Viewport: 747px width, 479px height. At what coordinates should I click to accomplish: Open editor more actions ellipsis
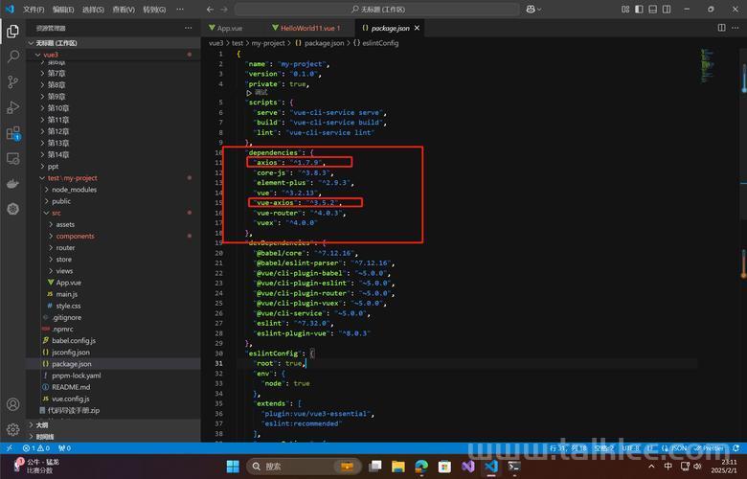[x=736, y=28]
